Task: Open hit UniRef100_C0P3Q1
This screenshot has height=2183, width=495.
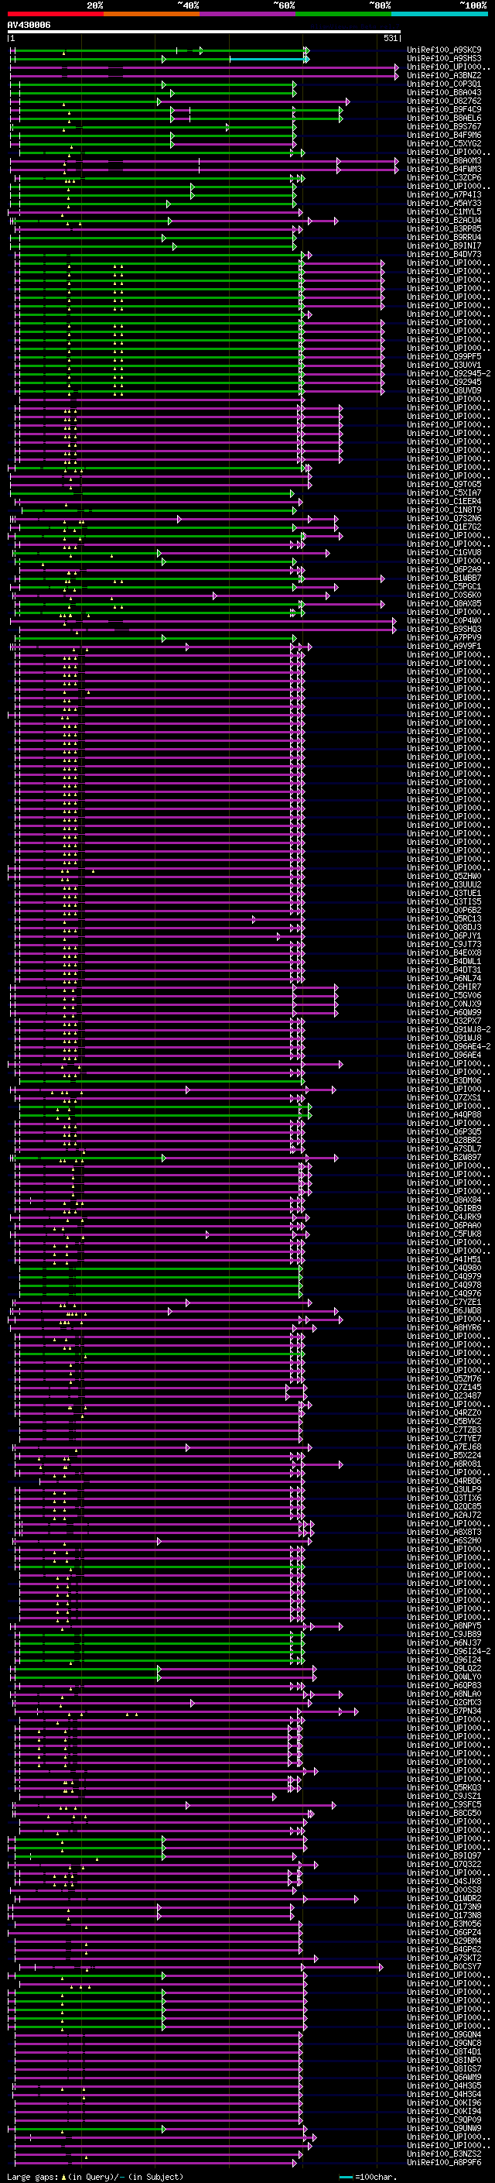Action: 443,84
